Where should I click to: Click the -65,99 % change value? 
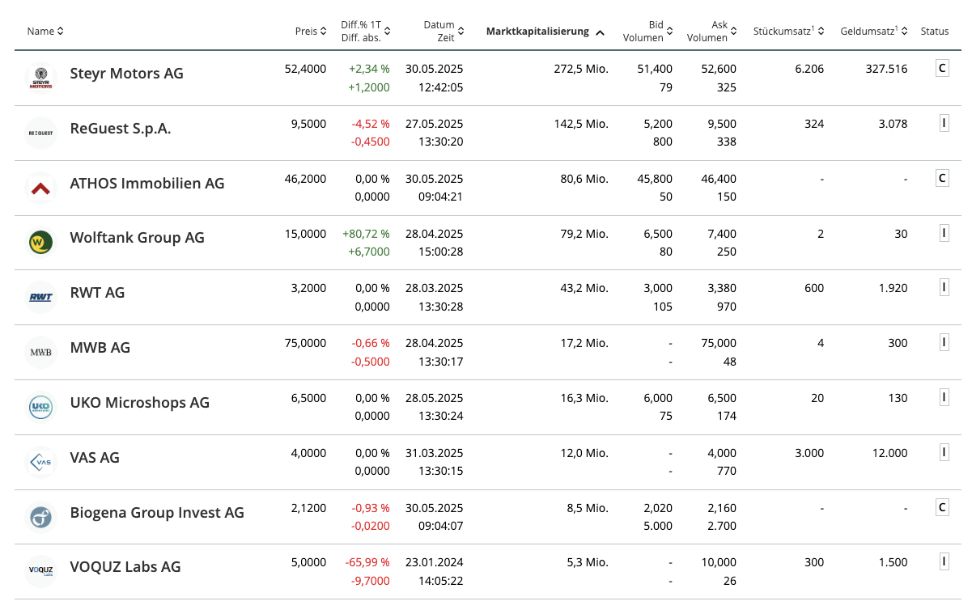tap(369, 562)
